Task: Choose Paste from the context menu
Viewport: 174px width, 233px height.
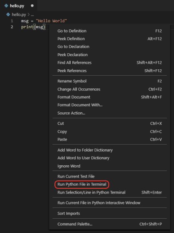Action: tap(110, 139)
